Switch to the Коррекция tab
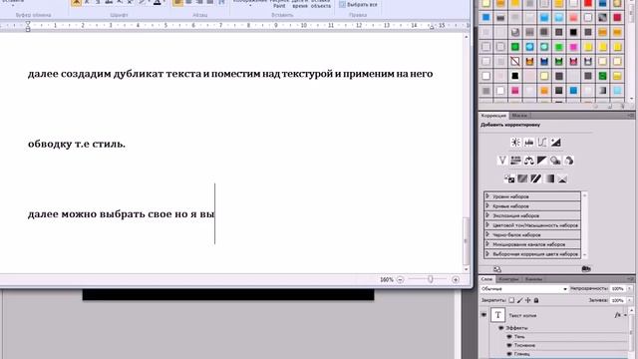This screenshot has width=638, height=359. tap(493, 116)
